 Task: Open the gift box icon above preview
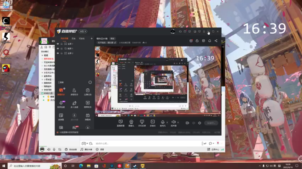191,41
